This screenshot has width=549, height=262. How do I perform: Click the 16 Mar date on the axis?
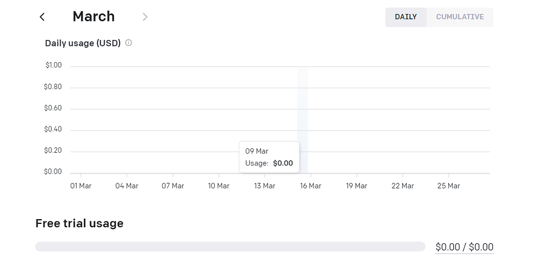tap(310, 186)
